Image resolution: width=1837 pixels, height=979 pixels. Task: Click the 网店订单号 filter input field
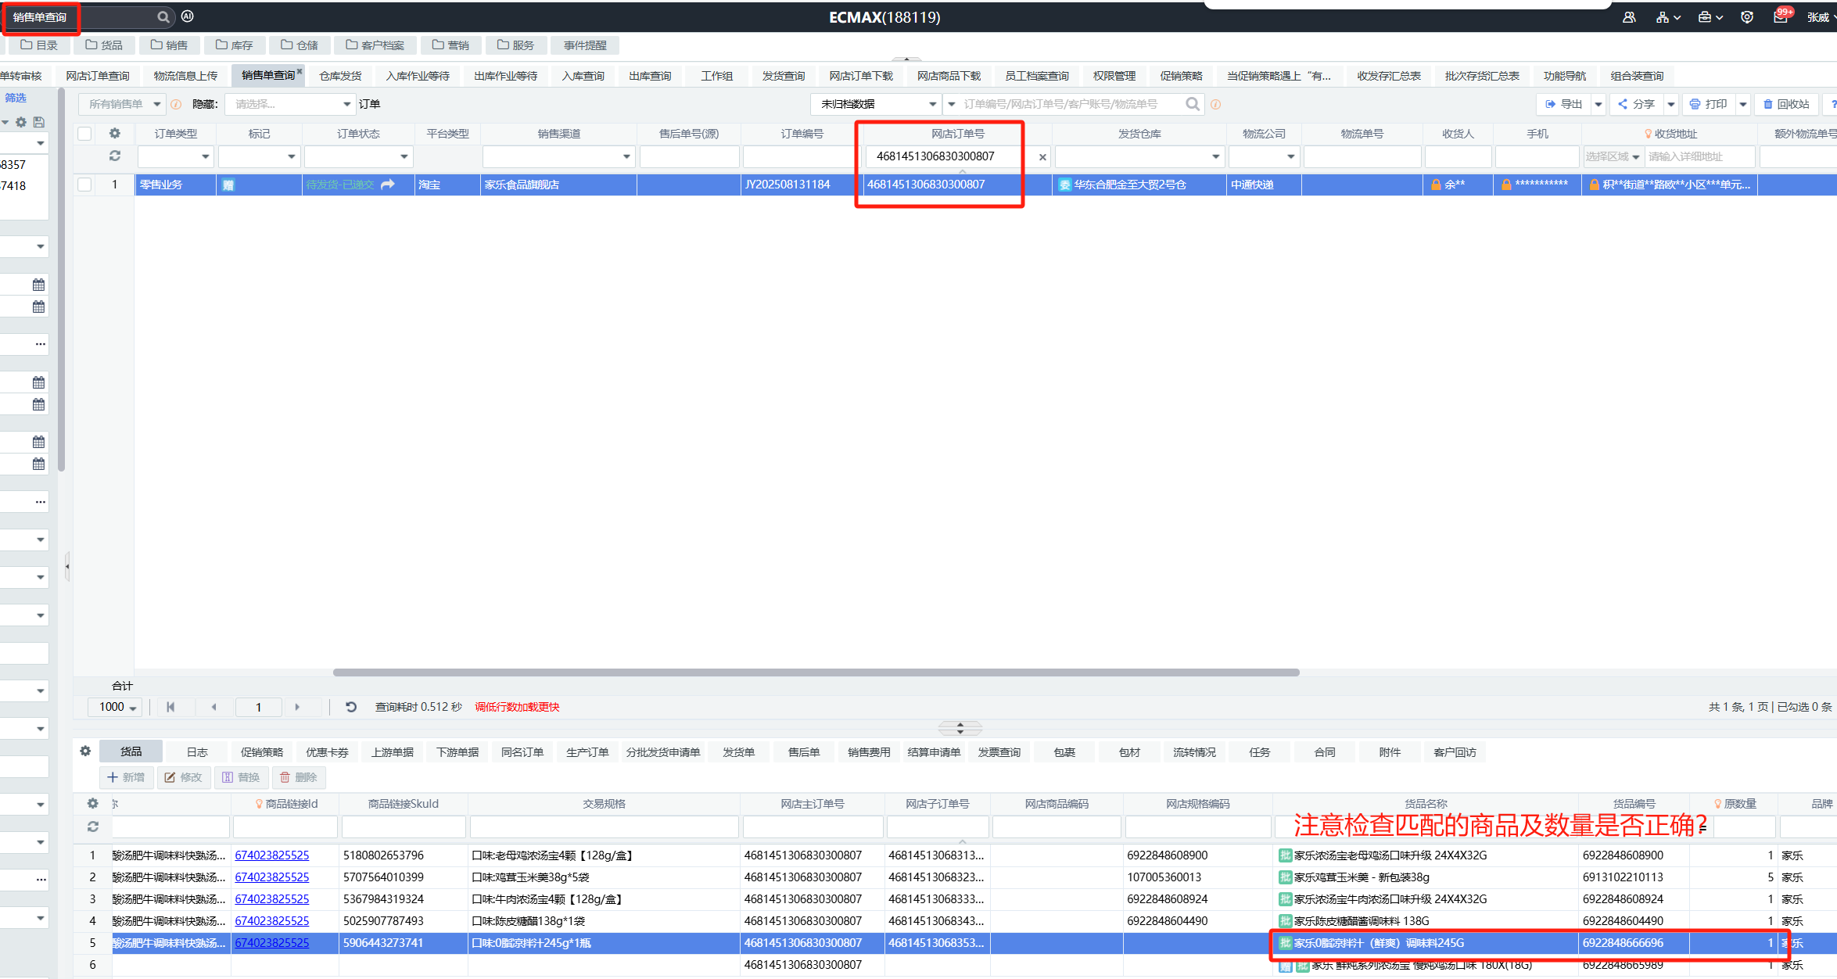tap(949, 156)
